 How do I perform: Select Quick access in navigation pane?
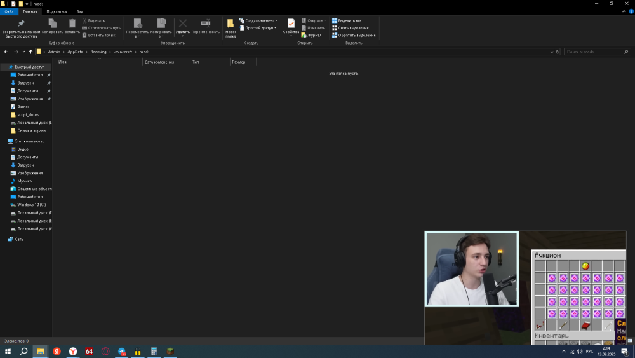click(x=26, y=67)
